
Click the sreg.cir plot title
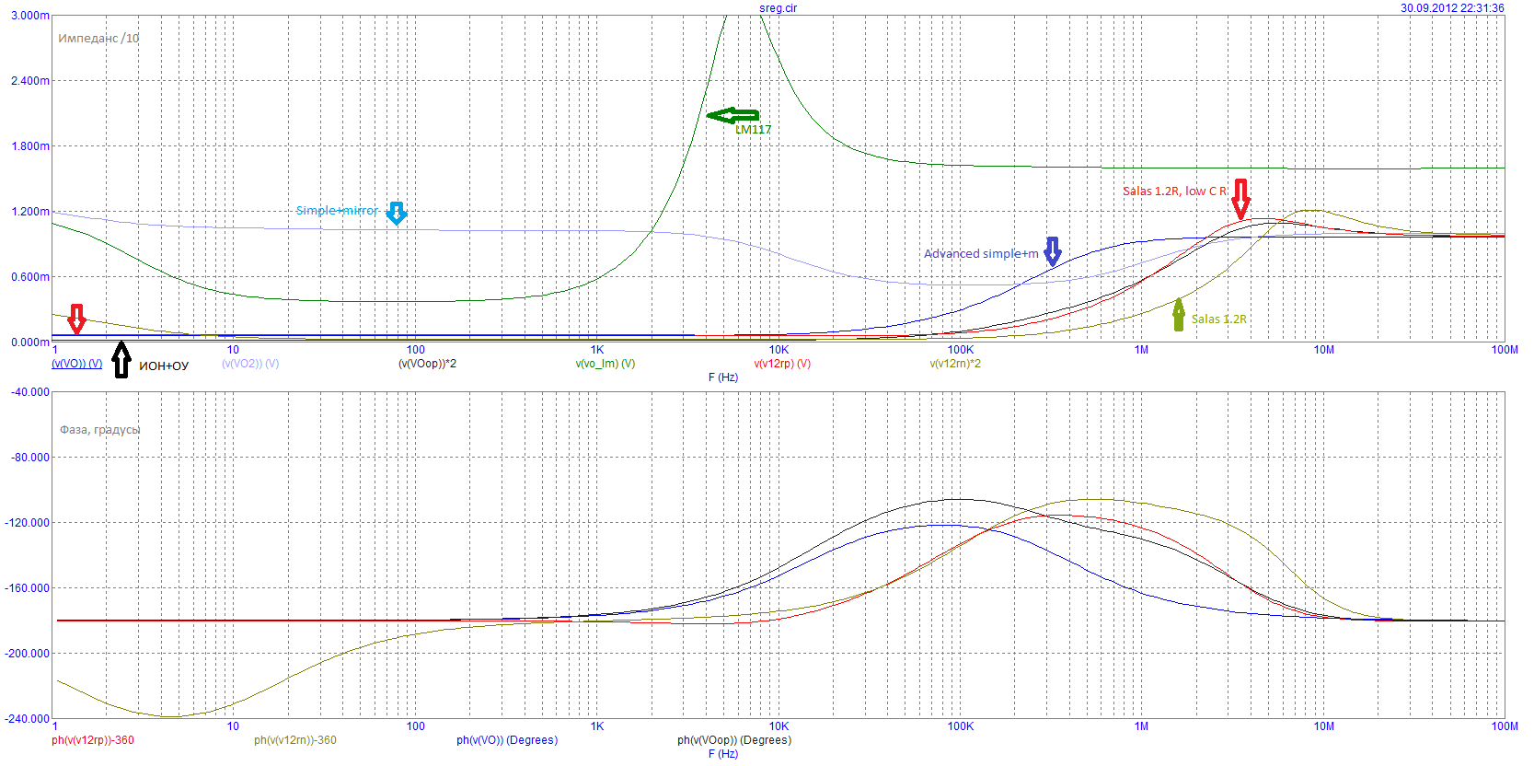point(779,8)
